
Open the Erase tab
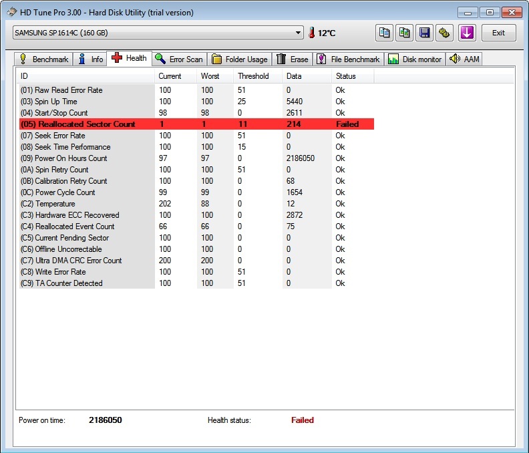pyautogui.click(x=293, y=59)
